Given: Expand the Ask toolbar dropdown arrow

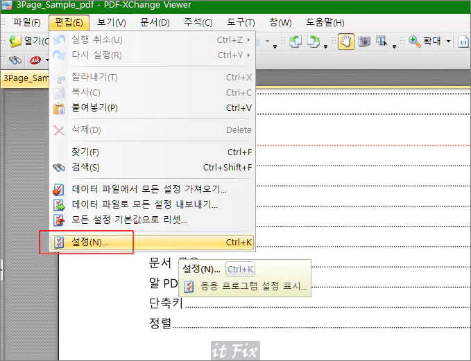Looking at the screenshot, I should pos(47,60).
